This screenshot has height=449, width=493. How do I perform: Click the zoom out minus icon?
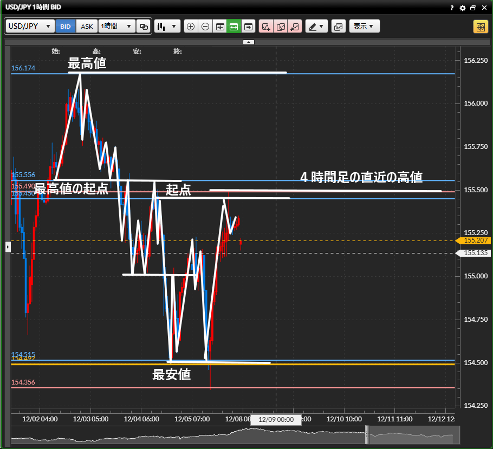205,26
